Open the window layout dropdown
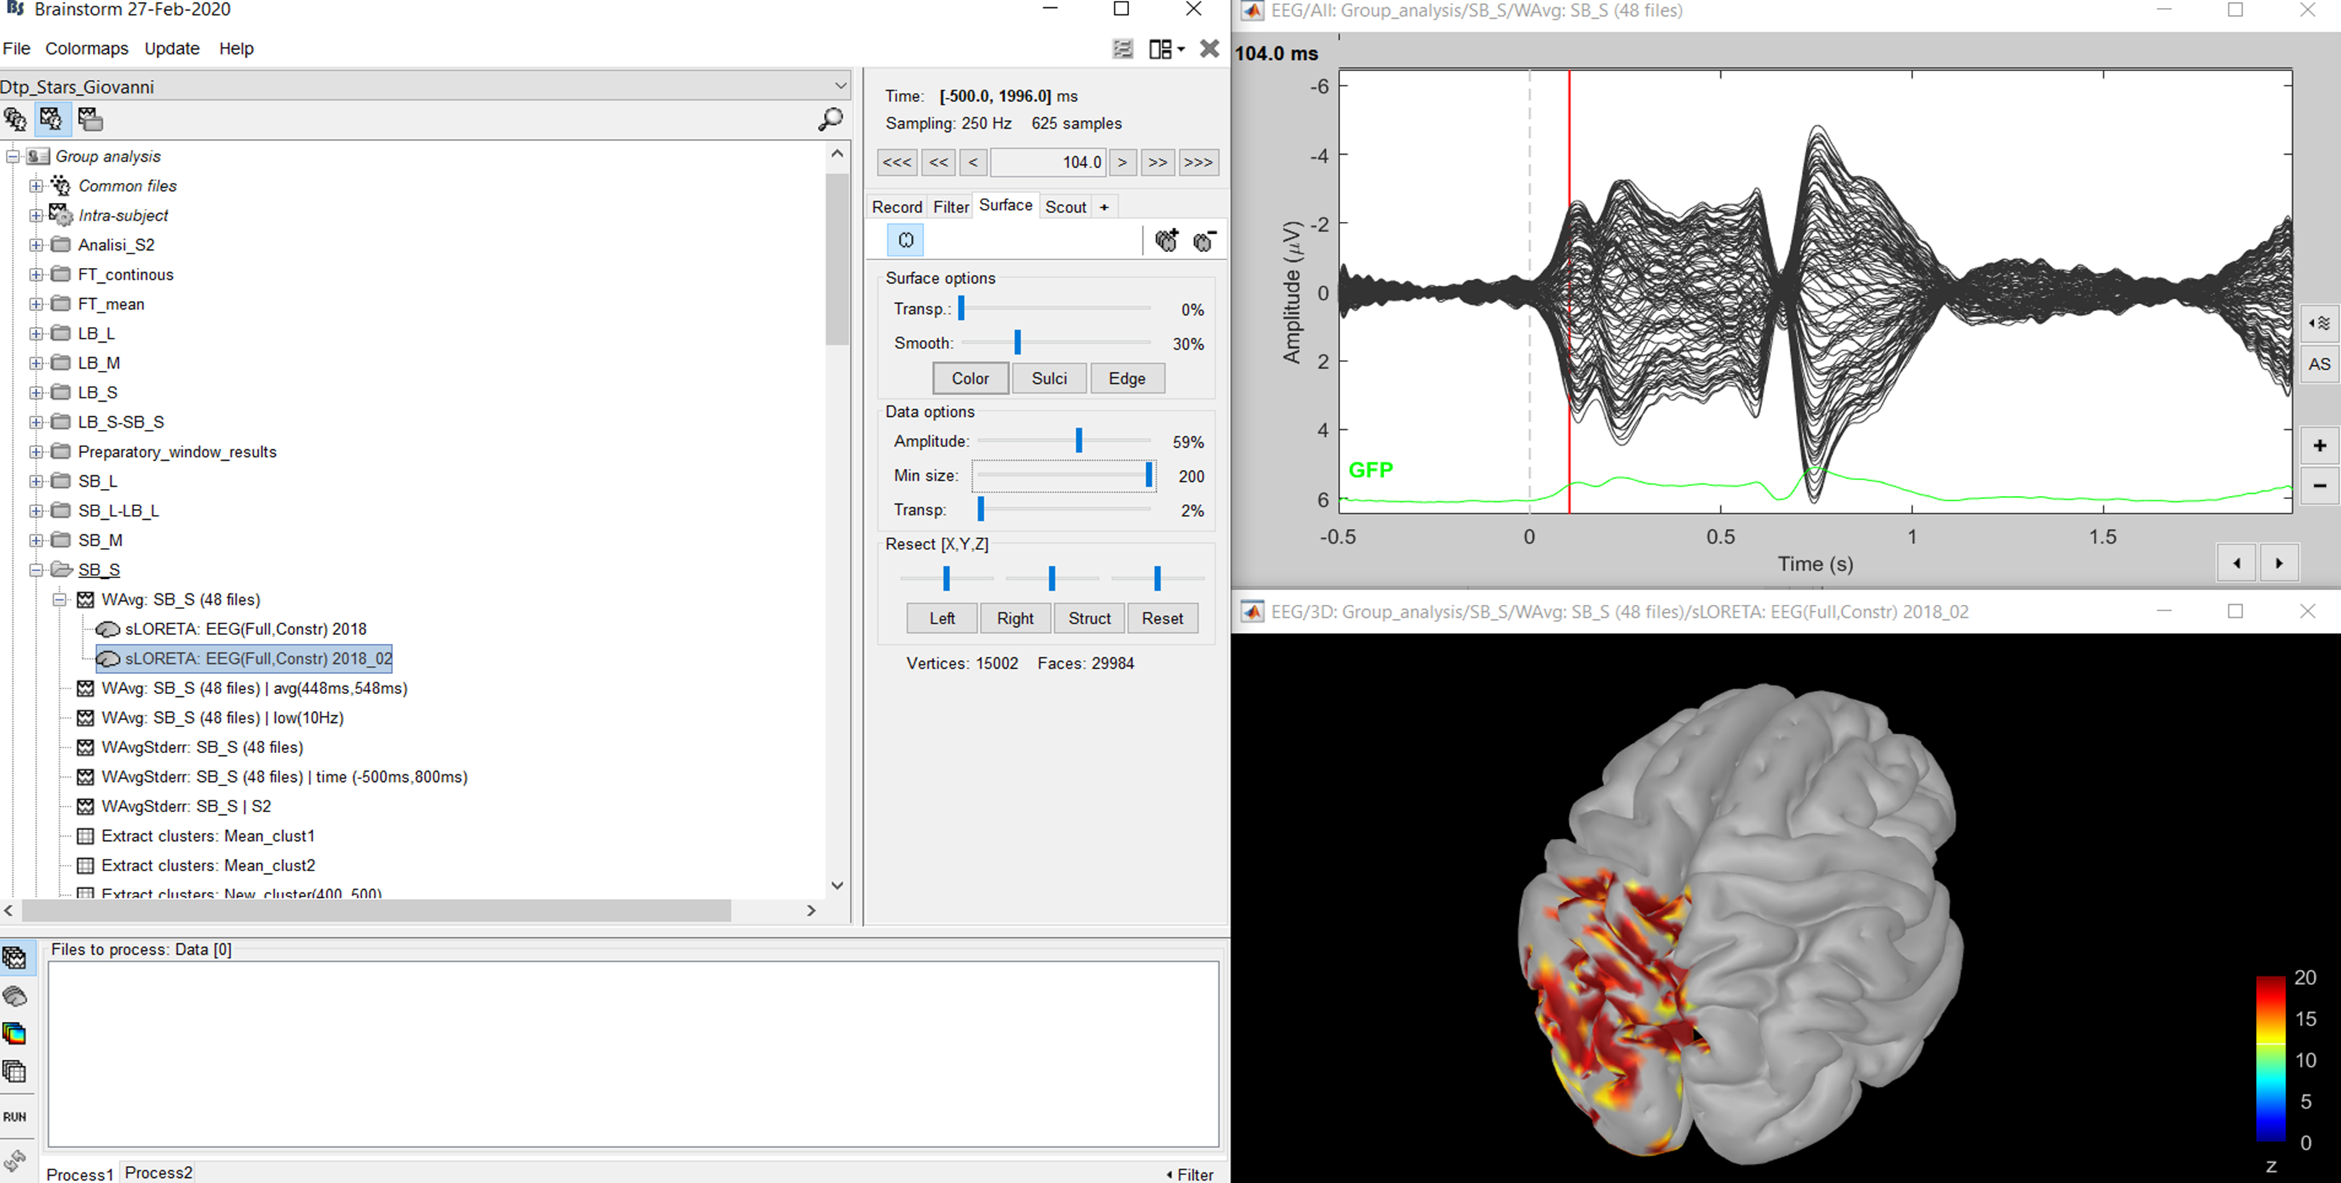This screenshot has width=2341, height=1183. (x=1167, y=49)
